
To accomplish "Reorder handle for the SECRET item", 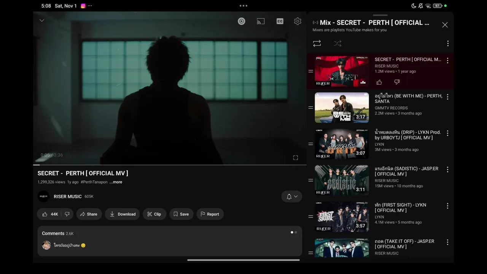I will (x=310, y=71).
